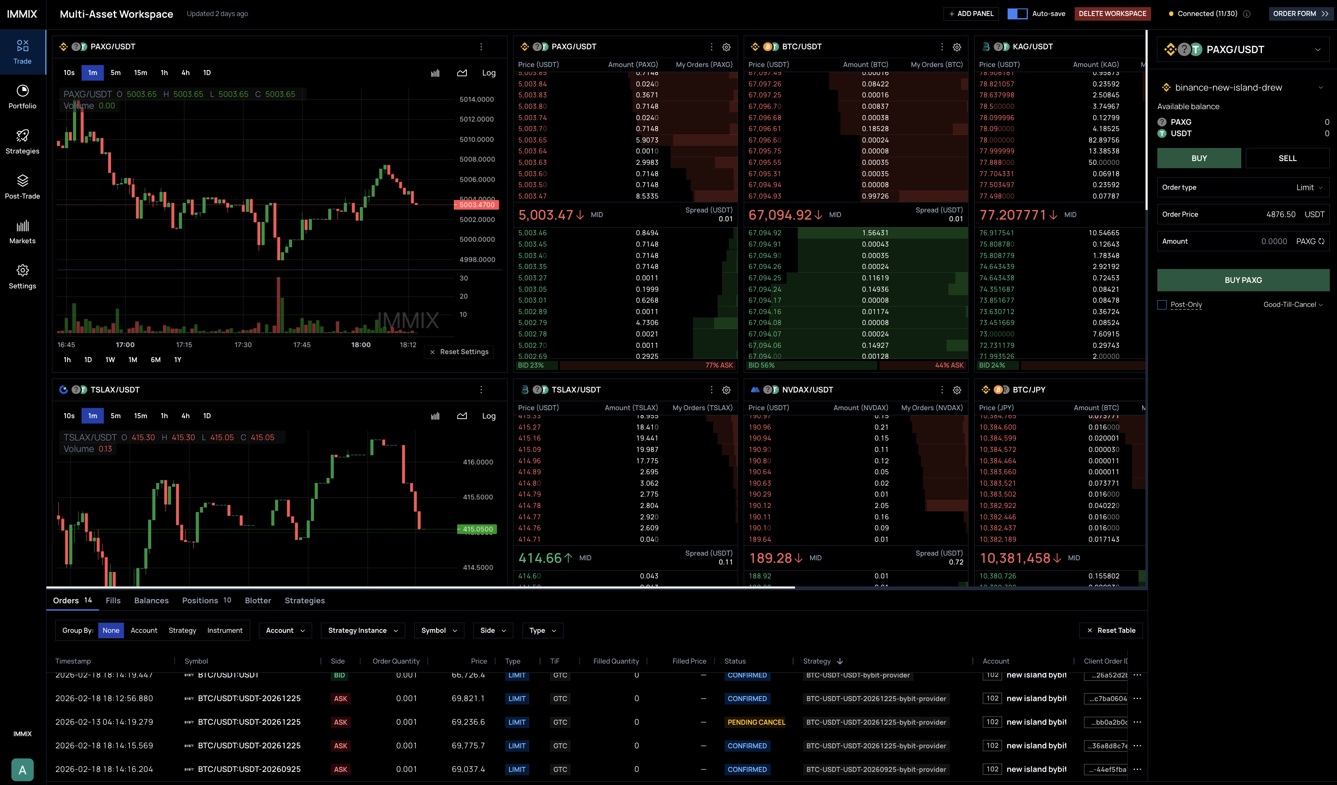Open settings gear of BTC/USDT order book

click(957, 47)
